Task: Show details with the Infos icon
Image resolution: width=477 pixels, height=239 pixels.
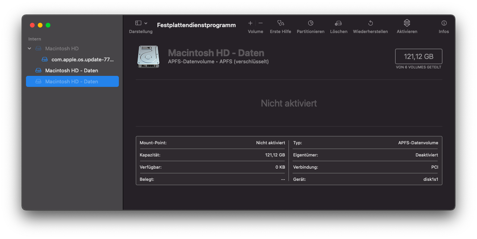Action: [444, 23]
